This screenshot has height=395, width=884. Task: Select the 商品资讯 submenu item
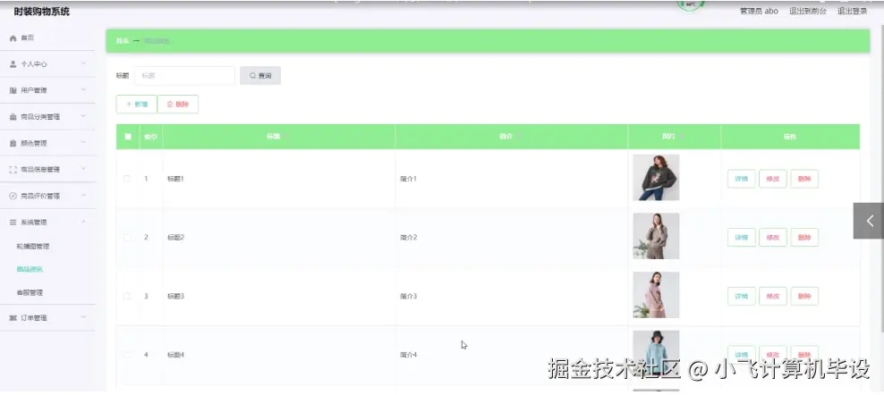pos(30,269)
